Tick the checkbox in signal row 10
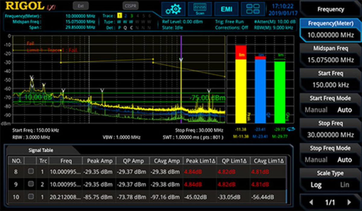The image size is (362, 211). coord(30,197)
